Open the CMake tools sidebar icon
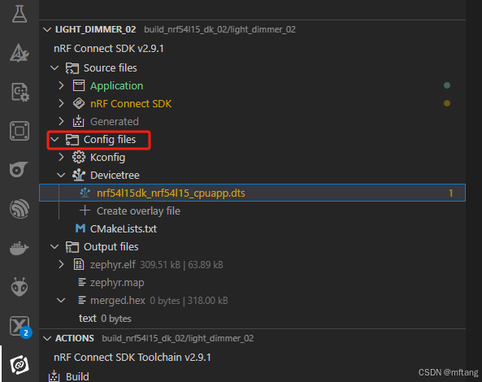Viewport: 482px width, 382px height. (20, 53)
